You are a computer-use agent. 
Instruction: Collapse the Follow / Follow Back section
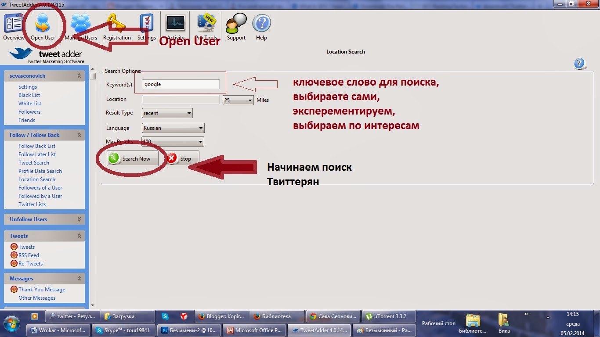pos(79,135)
